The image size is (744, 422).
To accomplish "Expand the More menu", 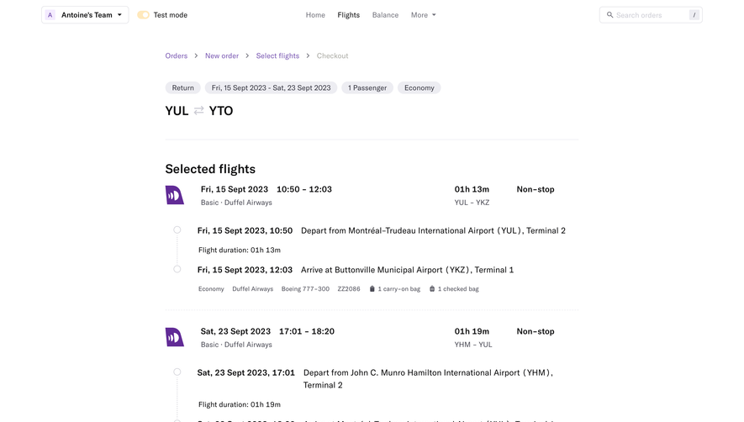I will click(423, 15).
